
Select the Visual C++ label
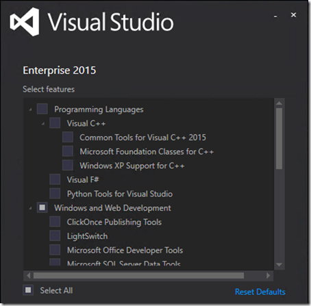[x=86, y=123]
